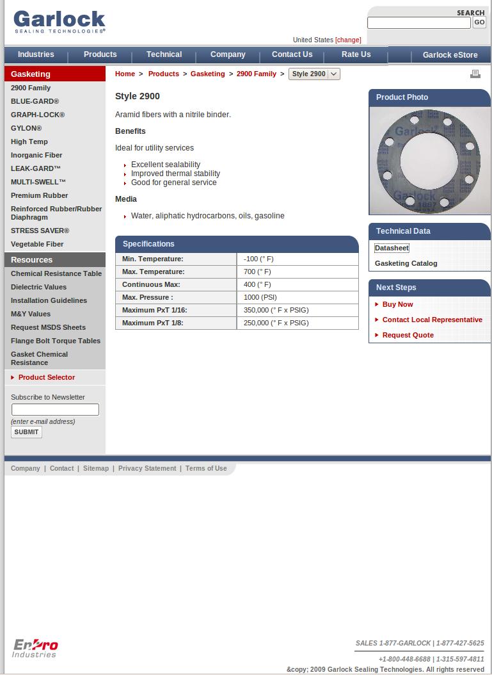This screenshot has height=675, width=492.
Task: Click the Gasketing breadcrumb link
Action: [x=208, y=74]
